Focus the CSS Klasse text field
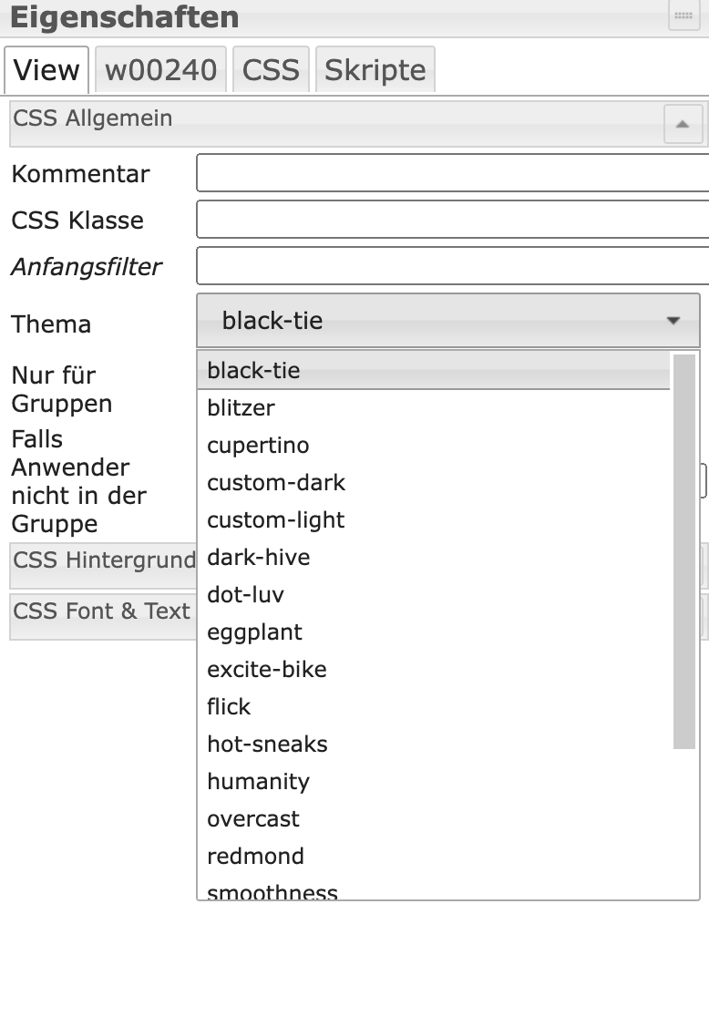Viewport: 709px width, 1017px height. [x=452, y=220]
